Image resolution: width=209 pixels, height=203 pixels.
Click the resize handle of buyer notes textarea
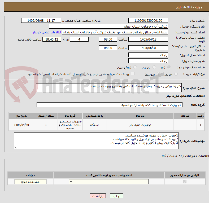click(15, 148)
